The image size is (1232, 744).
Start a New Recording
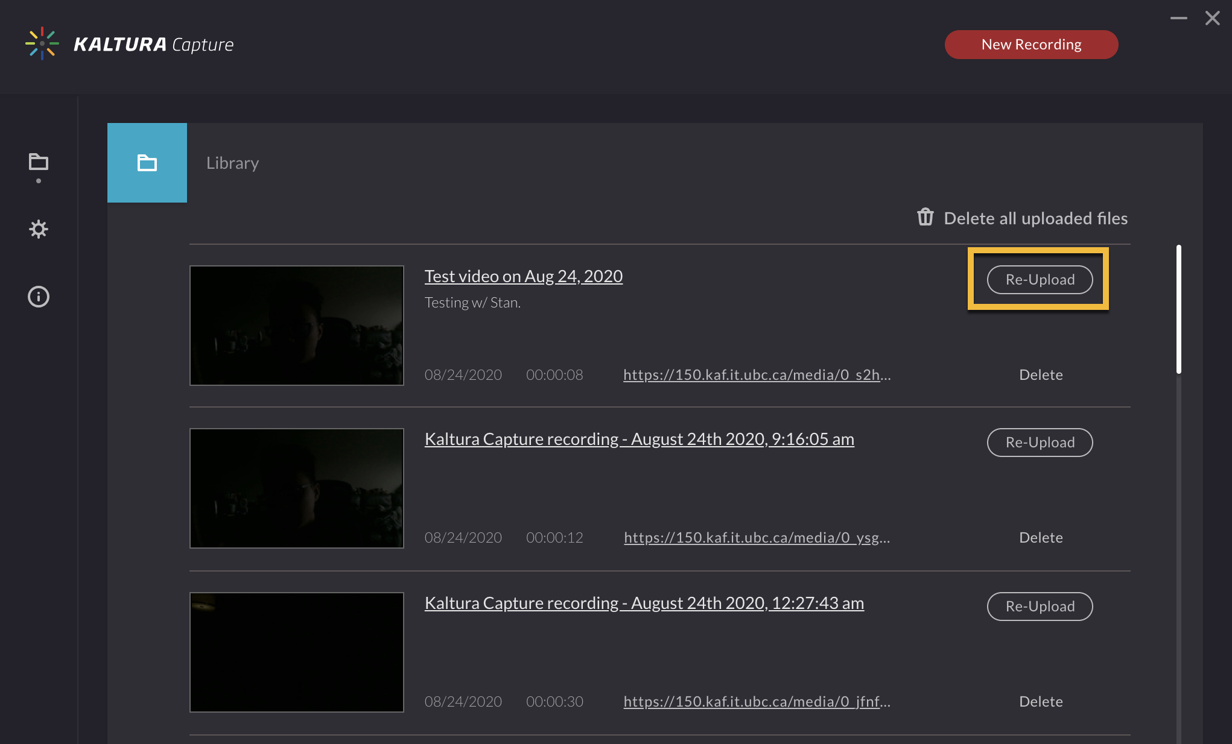tap(1031, 45)
